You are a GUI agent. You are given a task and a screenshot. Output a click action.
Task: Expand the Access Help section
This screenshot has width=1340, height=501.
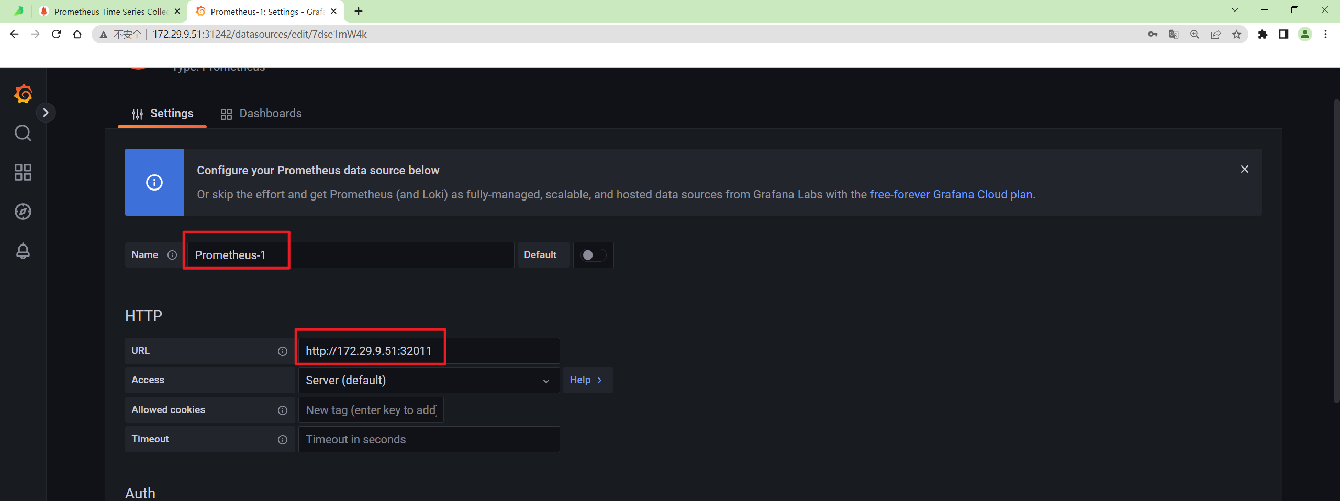point(587,380)
